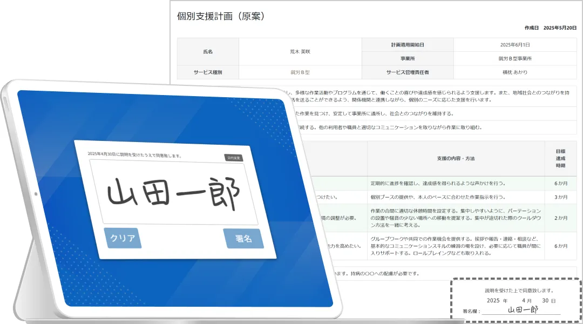Click the 作成日 2025年5月20日 text
The height and width of the screenshot is (324, 583).
(x=550, y=28)
